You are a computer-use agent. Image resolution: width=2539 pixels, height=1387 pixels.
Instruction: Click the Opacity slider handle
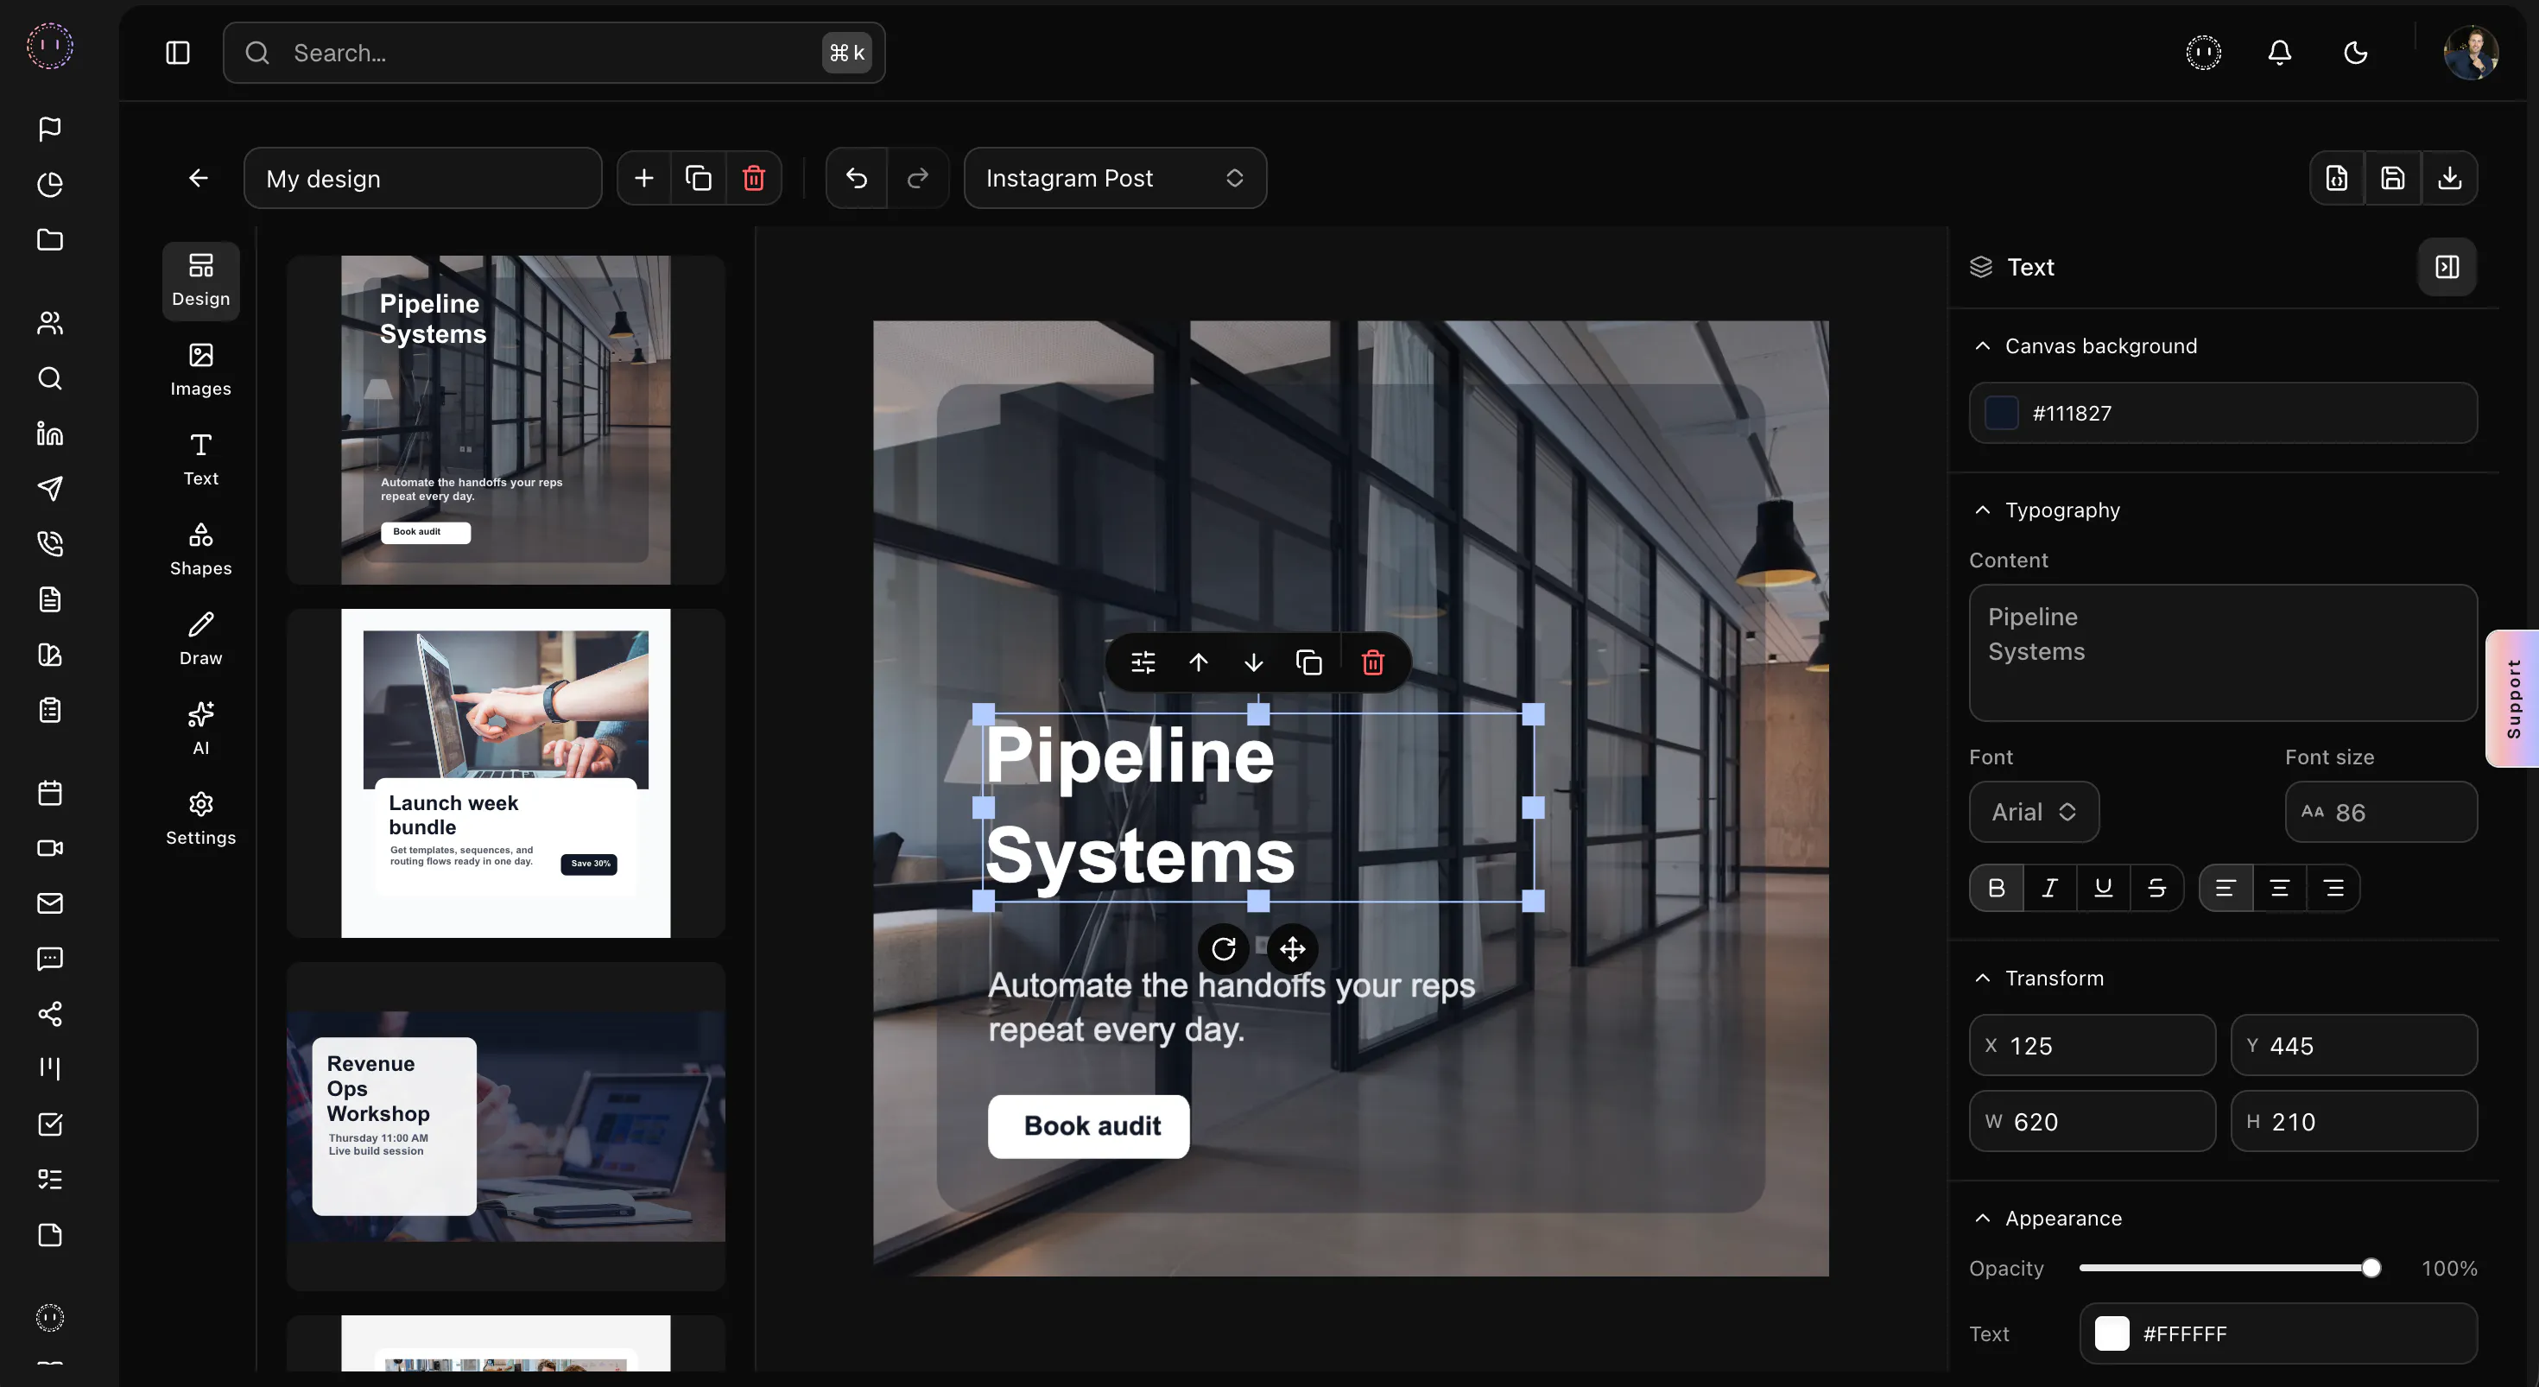tap(2371, 1268)
